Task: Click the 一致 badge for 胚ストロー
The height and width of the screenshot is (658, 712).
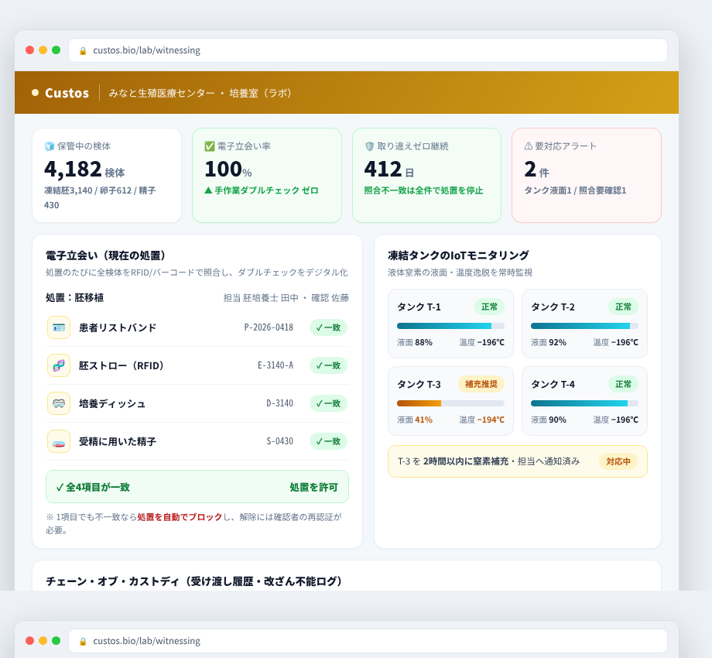Action: pyautogui.click(x=328, y=365)
